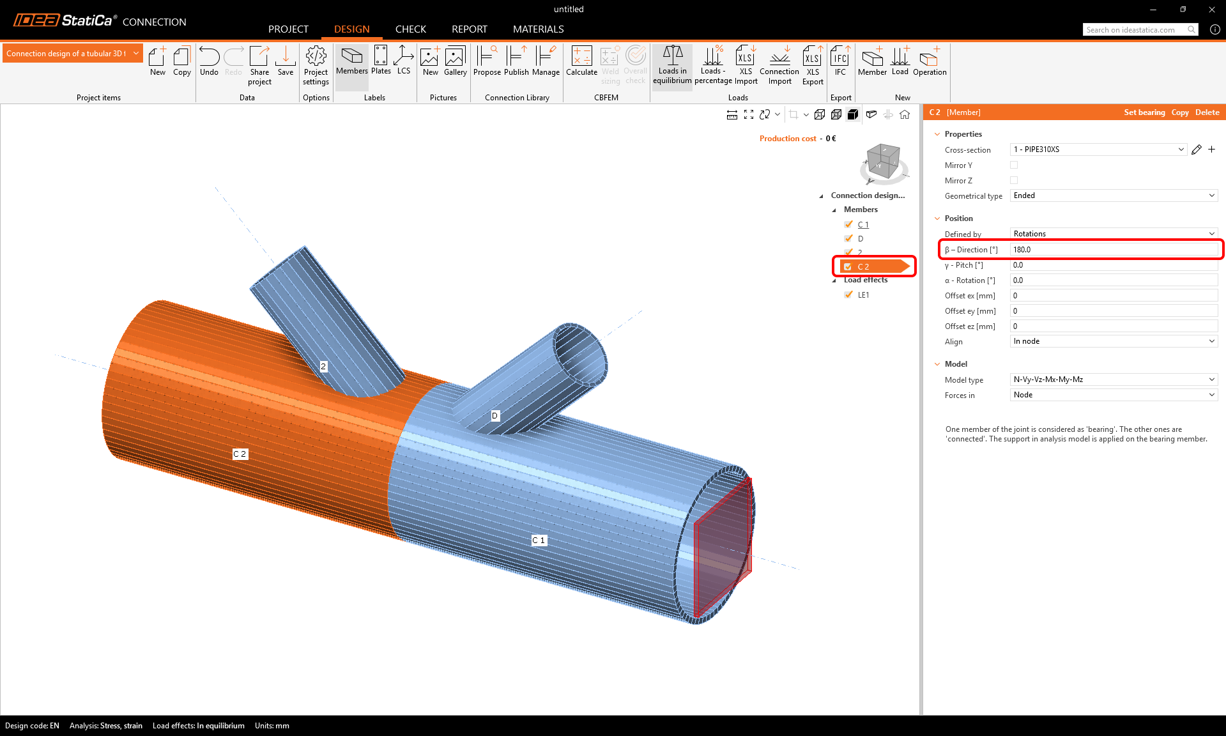Click the Plates labels icon
This screenshot has width=1226, height=736.
point(381,61)
